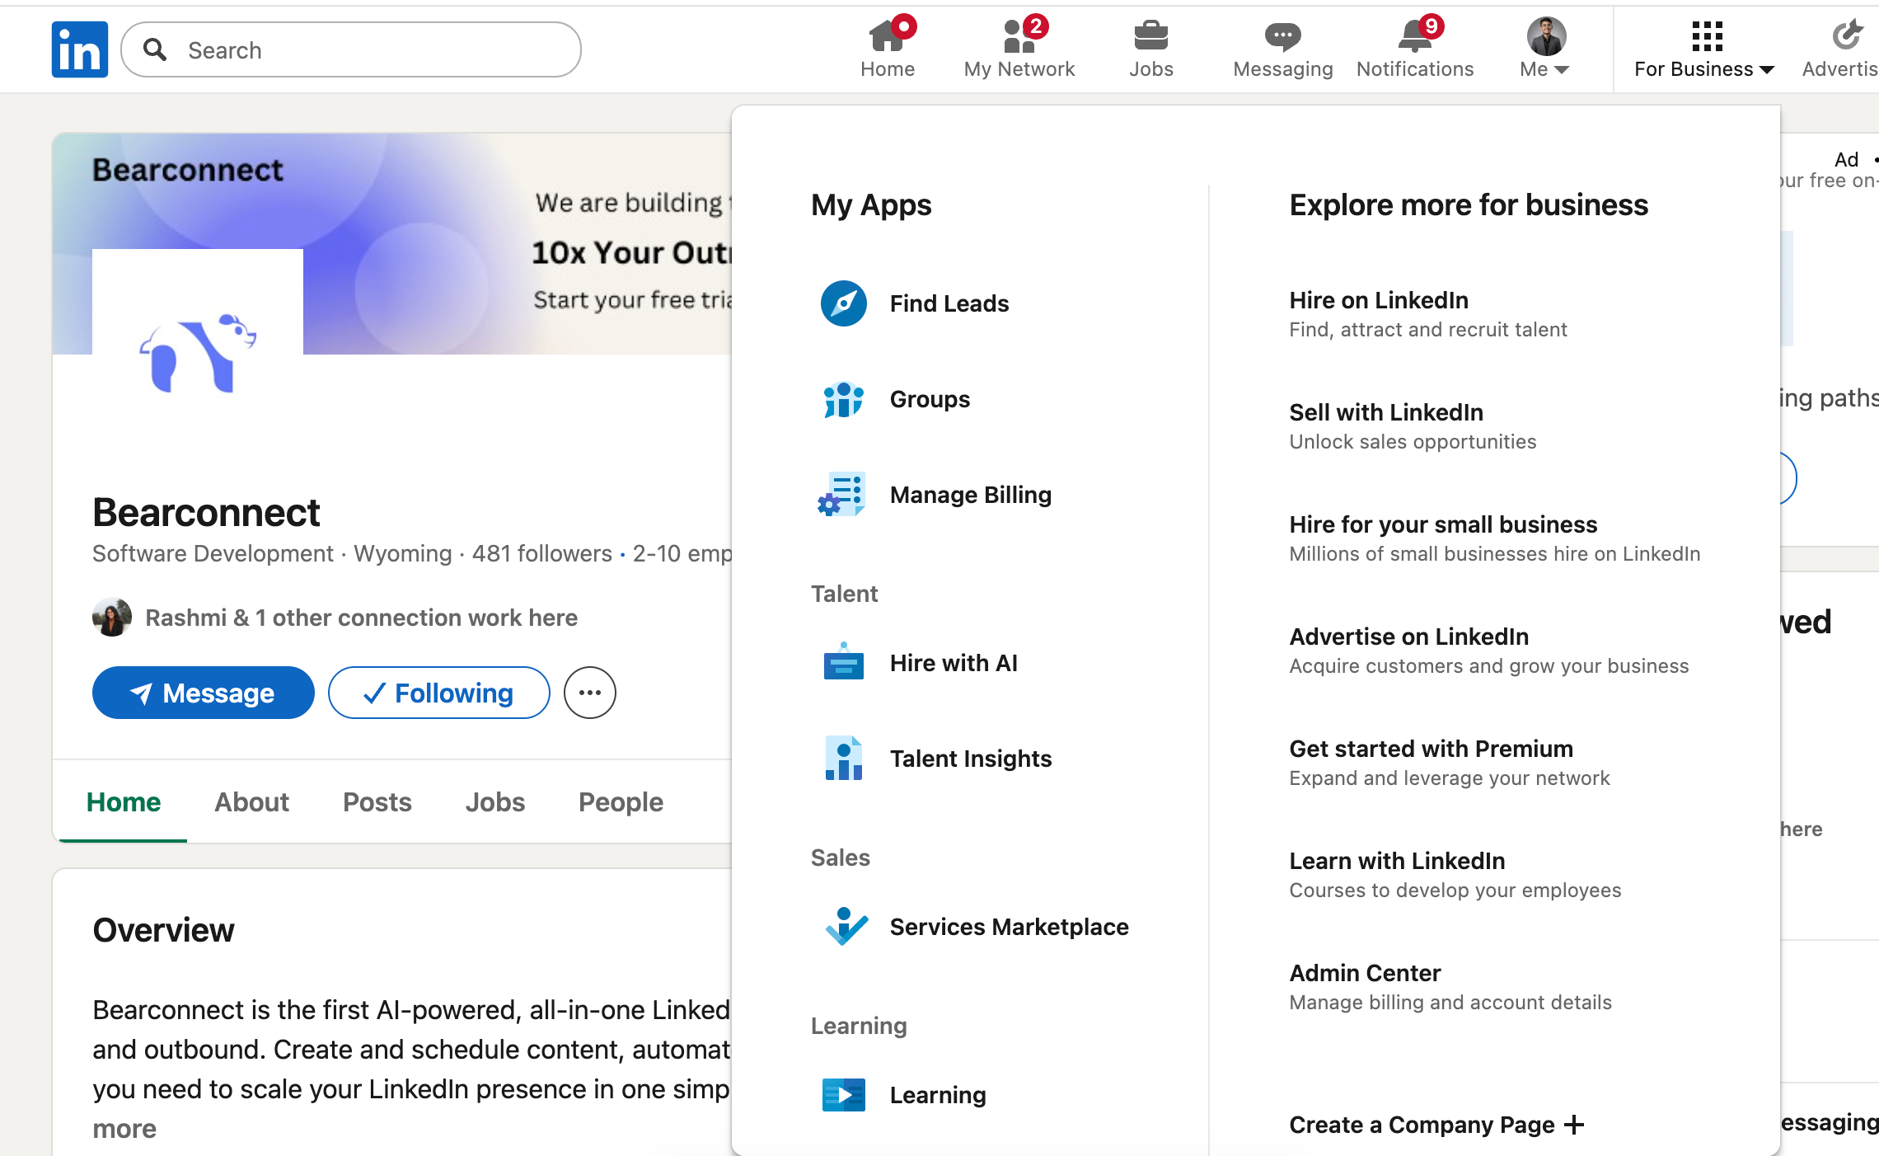This screenshot has height=1156, width=1879.
Task: Open the Groups app icon
Action: click(x=843, y=400)
